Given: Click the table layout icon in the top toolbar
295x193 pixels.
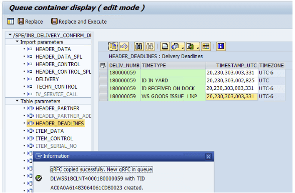Looking at the screenshot, I should point(11,22).
